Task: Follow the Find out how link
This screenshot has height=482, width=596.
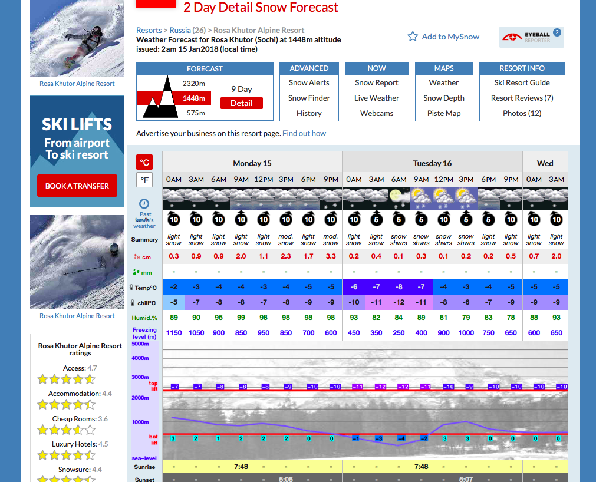Action: pyautogui.click(x=304, y=133)
